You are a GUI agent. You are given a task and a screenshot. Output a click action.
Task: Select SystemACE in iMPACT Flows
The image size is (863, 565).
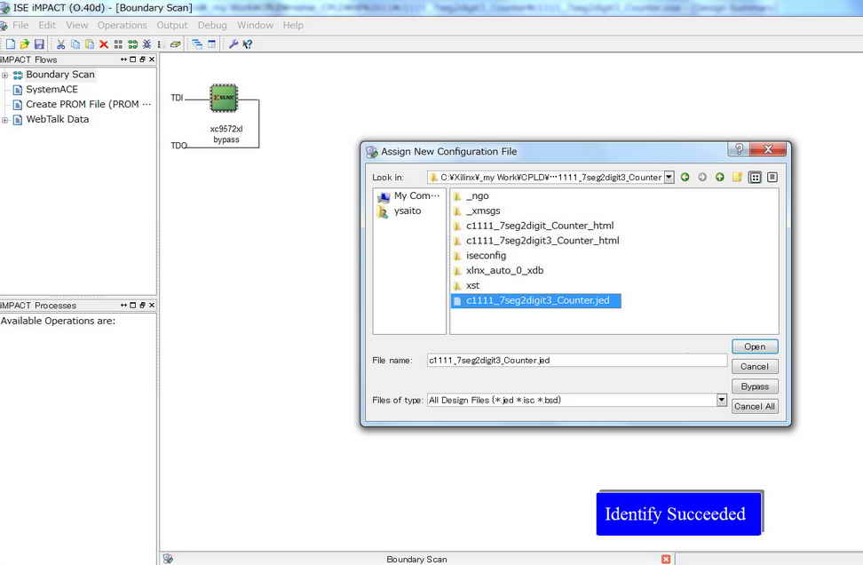51,89
